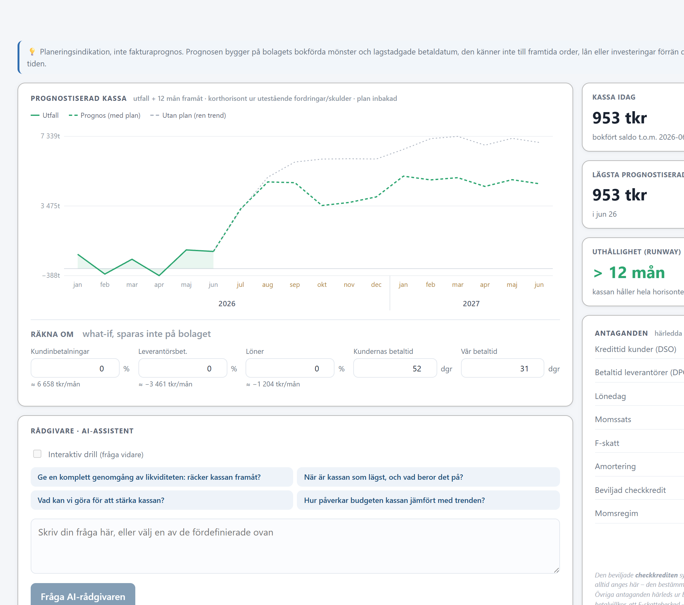Click the 2026 year label under the chart

tap(227, 303)
